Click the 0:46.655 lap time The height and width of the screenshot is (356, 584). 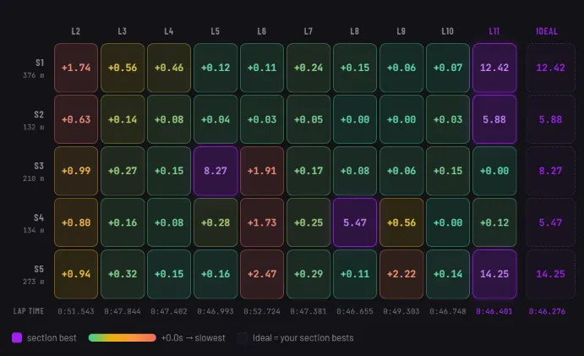(x=355, y=311)
